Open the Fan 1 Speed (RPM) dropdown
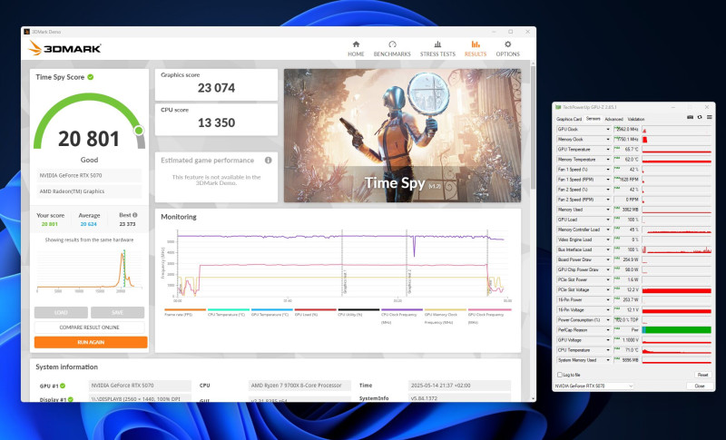The image size is (726, 440). click(x=607, y=180)
